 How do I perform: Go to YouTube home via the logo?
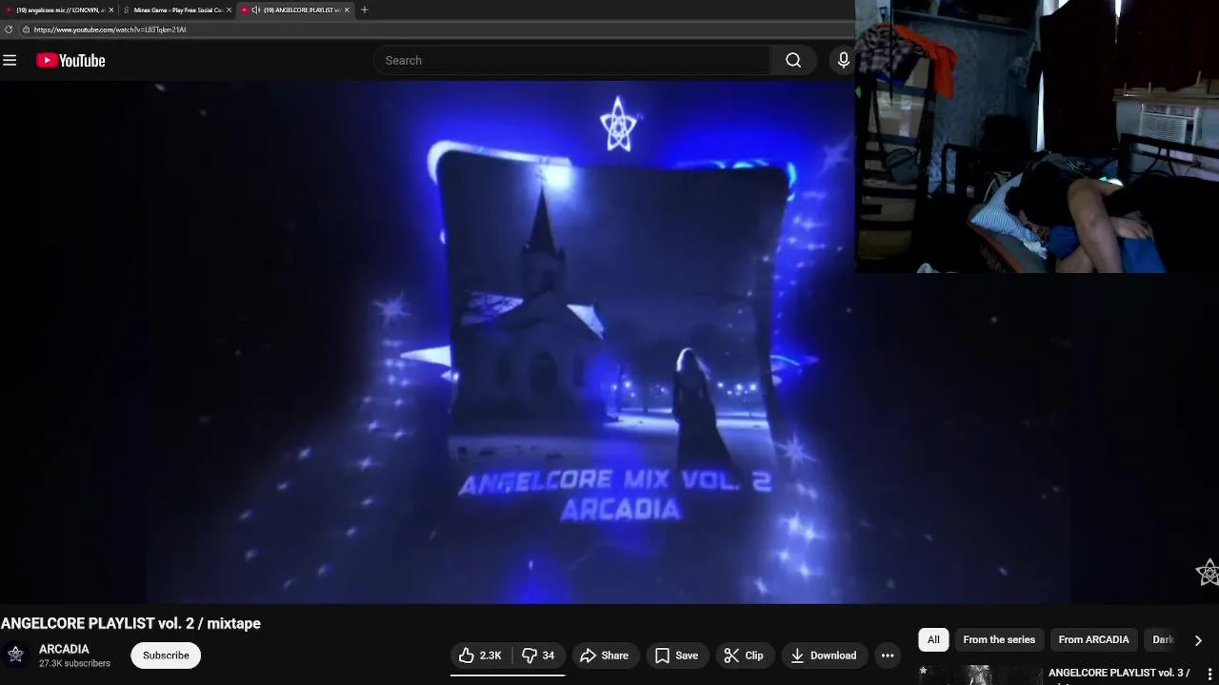point(70,60)
